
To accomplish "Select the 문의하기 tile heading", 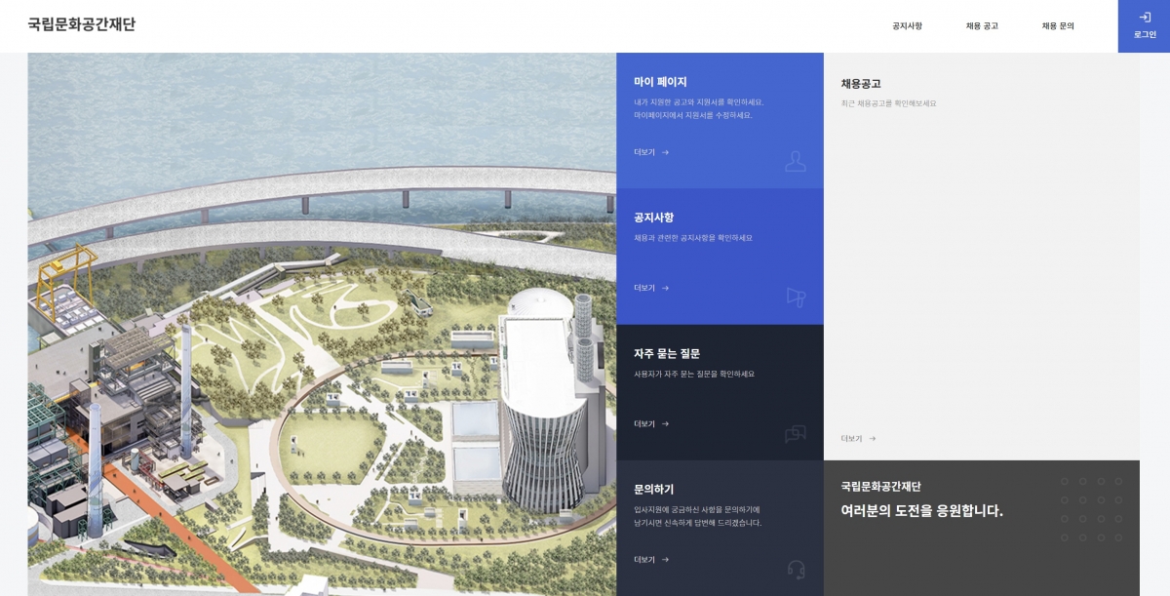I will pyautogui.click(x=653, y=490).
